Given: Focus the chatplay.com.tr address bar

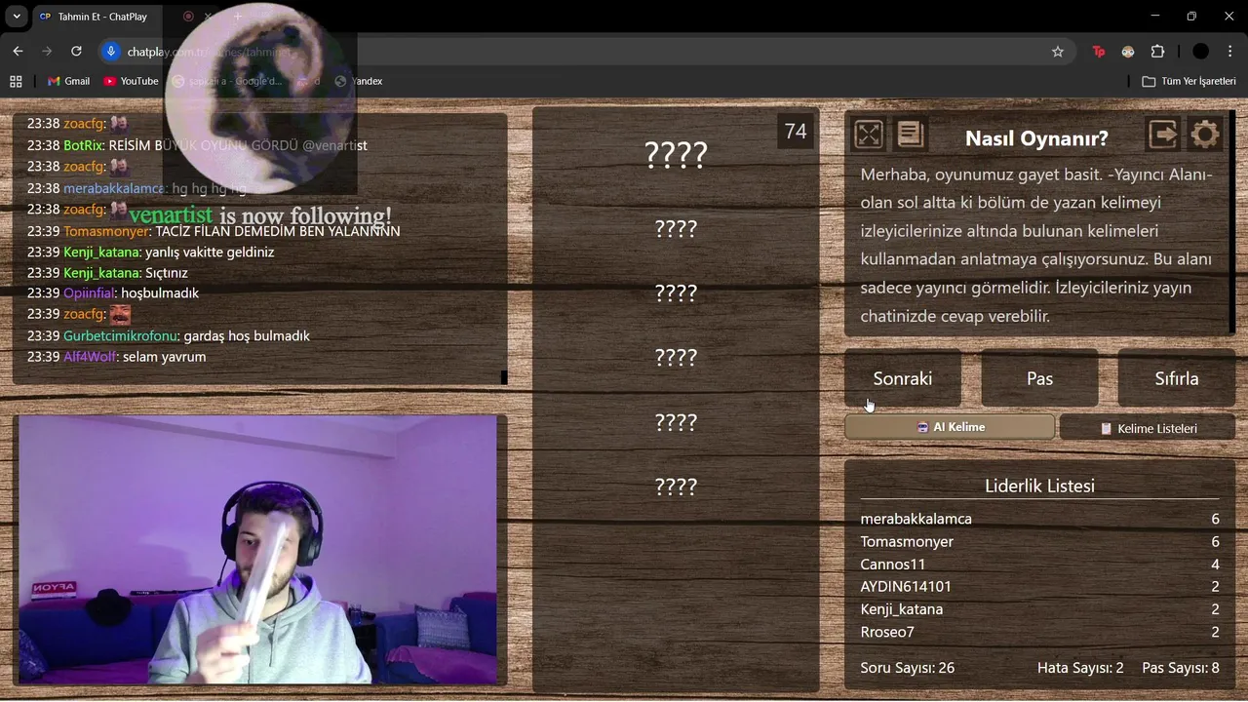Looking at the screenshot, I should pos(585,52).
